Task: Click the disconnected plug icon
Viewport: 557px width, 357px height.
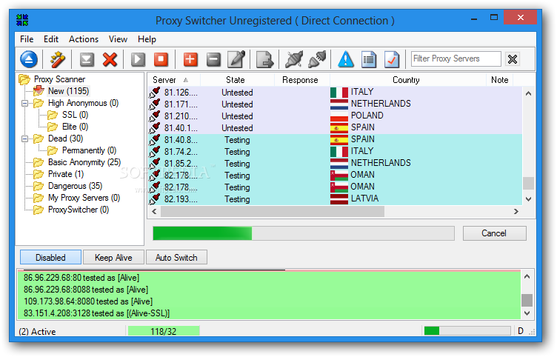Action: (294, 59)
